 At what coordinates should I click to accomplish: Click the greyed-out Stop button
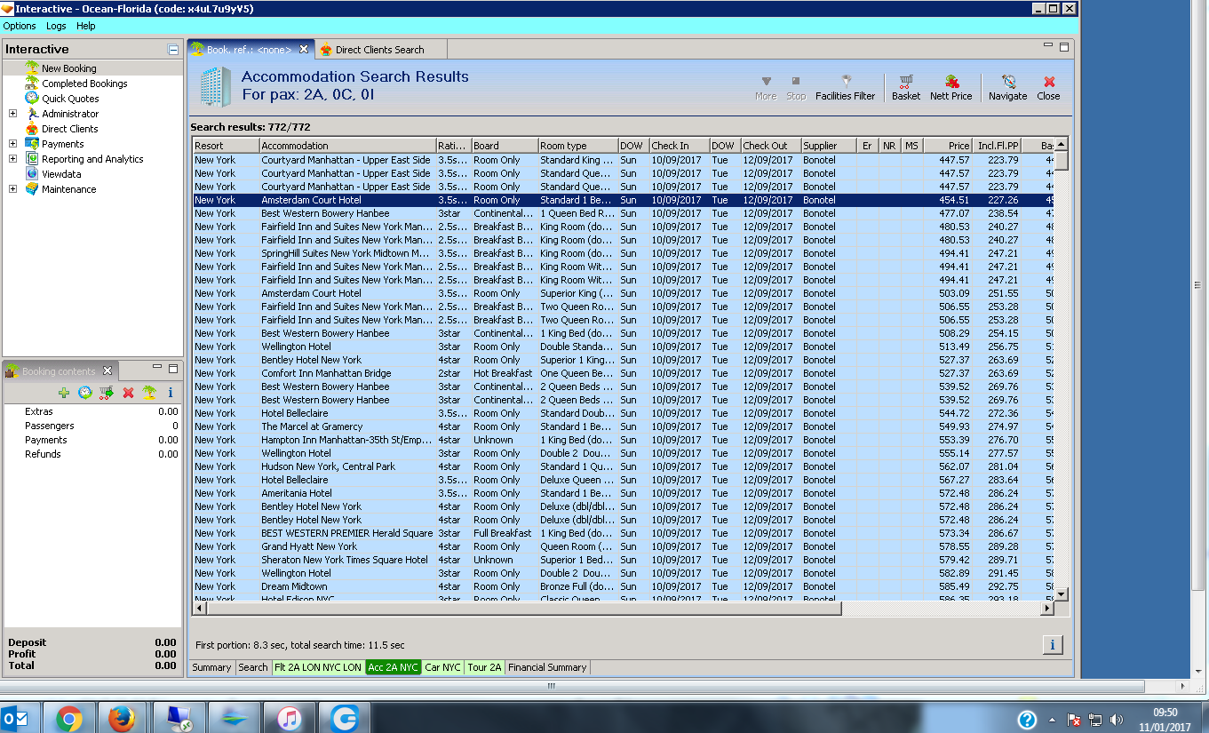pyautogui.click(x=796, y=87)
